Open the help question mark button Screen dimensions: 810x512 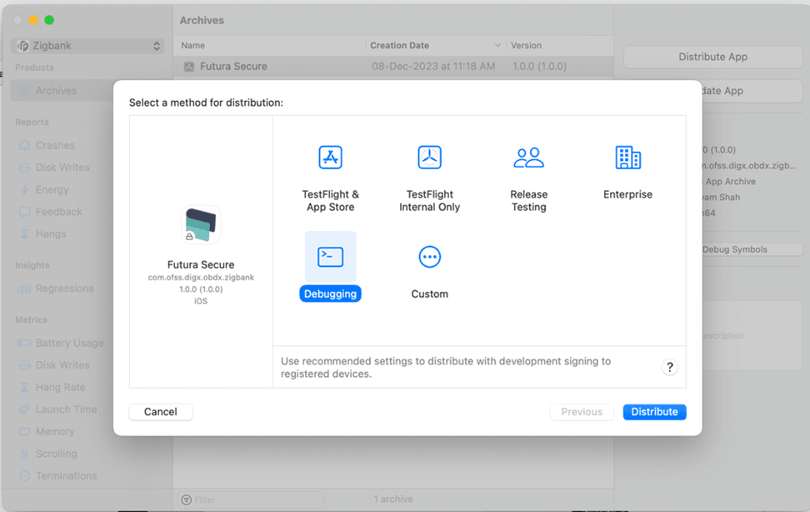click(669, 367)
